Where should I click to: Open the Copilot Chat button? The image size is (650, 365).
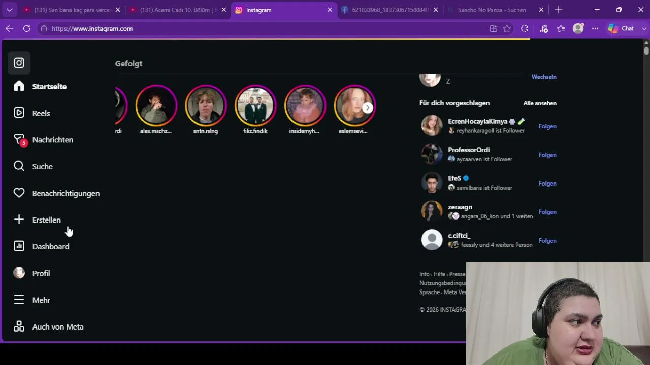click(x=621, y=29)
